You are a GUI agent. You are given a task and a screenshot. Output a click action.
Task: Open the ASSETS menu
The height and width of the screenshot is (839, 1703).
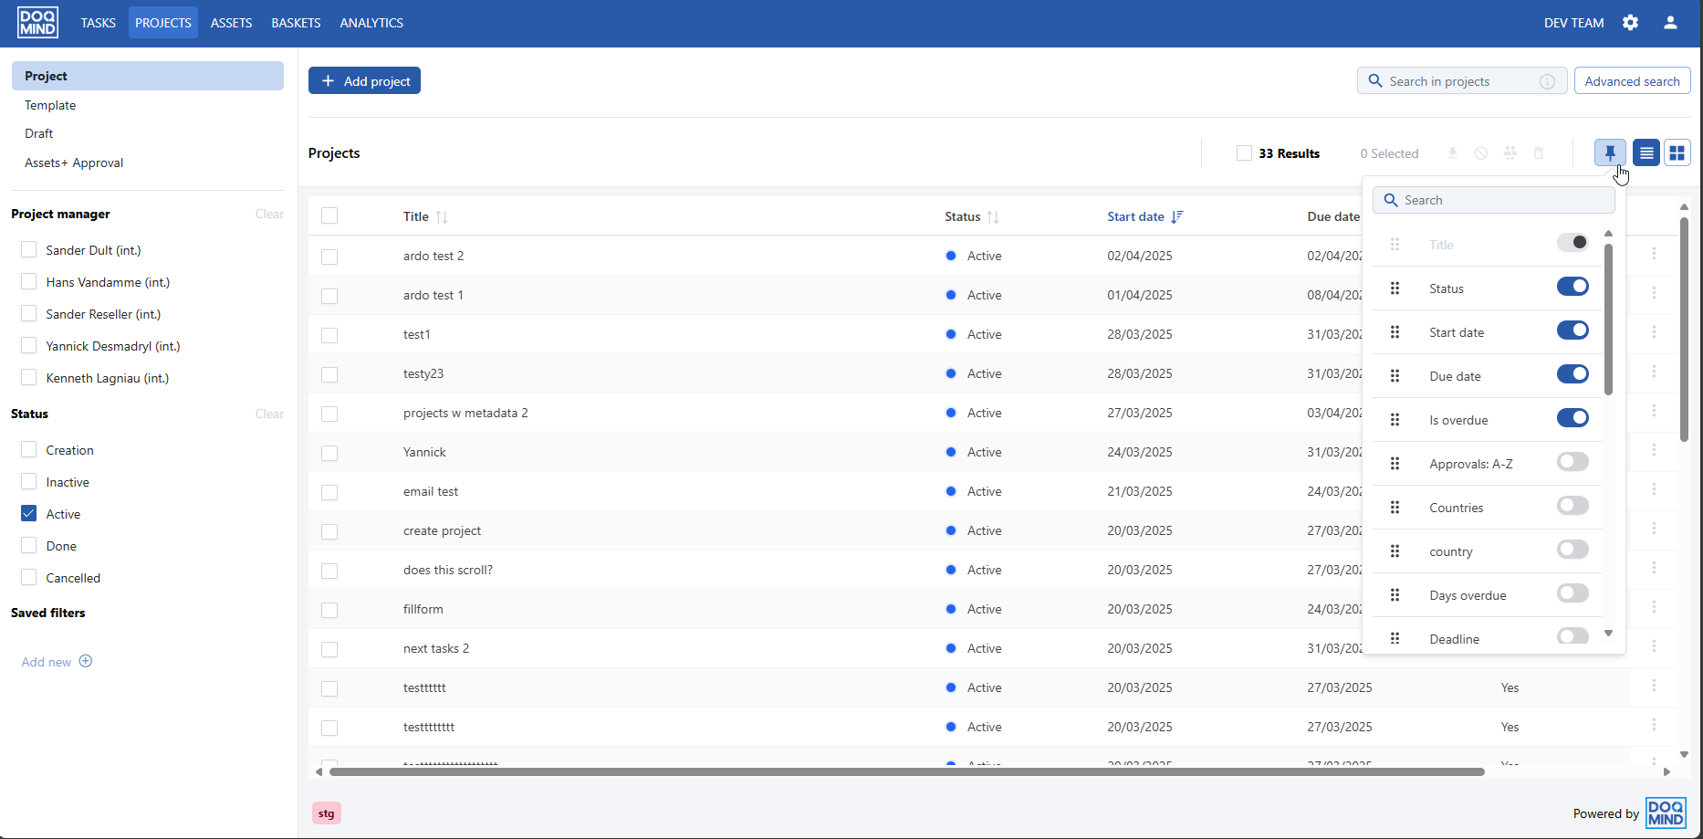click(231, 23)
